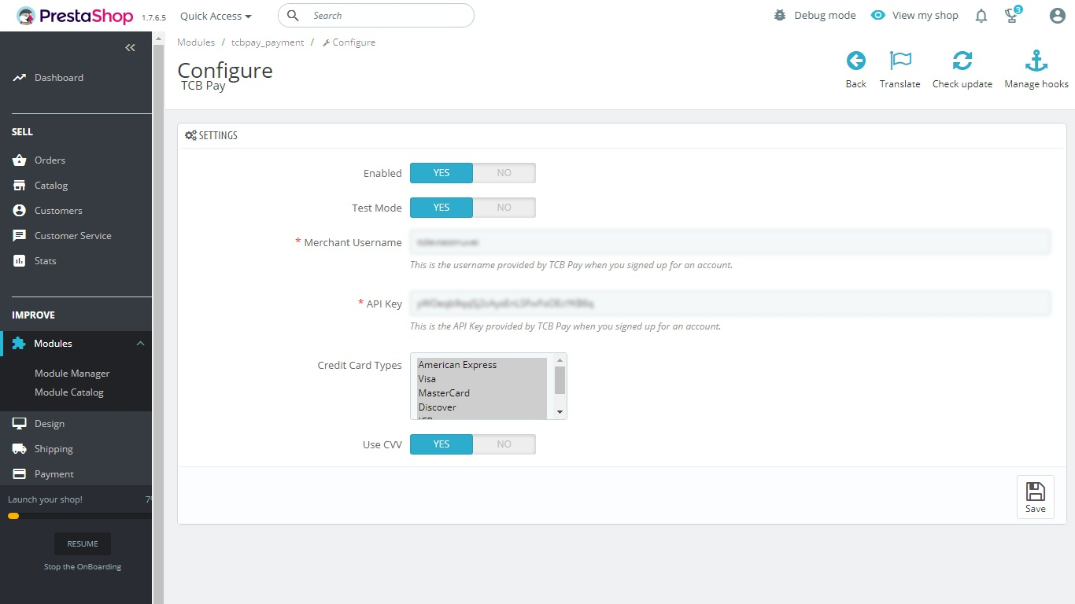The image size is (1075, 604).
Task: Collapse the sidebar with double chevron icon
Action: 131,48
